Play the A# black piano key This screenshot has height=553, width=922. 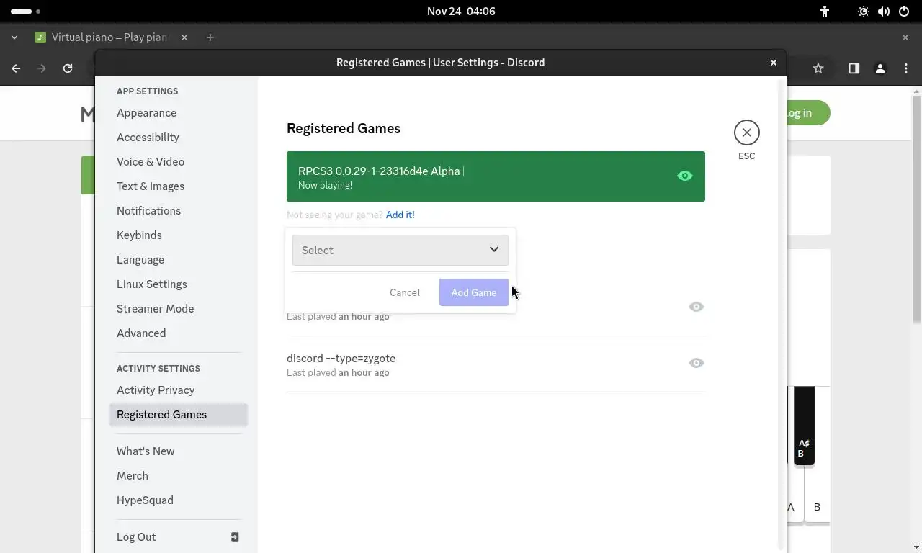point(804,426)
